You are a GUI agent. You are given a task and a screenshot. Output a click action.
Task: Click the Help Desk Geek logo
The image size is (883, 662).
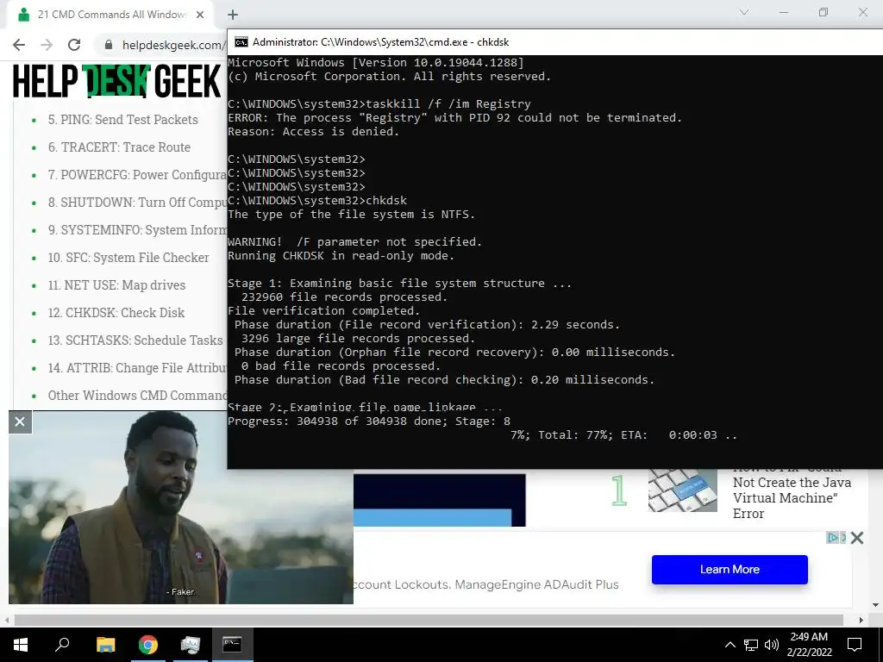coord(116,81)
